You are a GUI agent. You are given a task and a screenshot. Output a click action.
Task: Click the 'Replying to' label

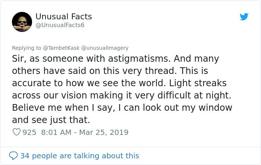point(26,48)
